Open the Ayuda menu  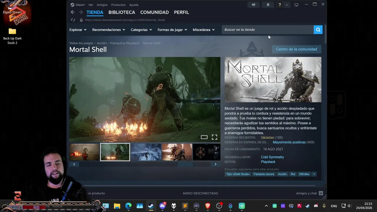click(134, 5)
